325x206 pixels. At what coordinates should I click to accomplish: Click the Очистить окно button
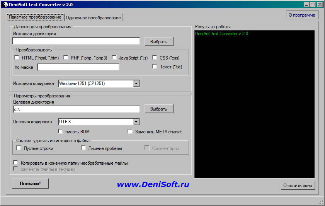pos(298,186)
